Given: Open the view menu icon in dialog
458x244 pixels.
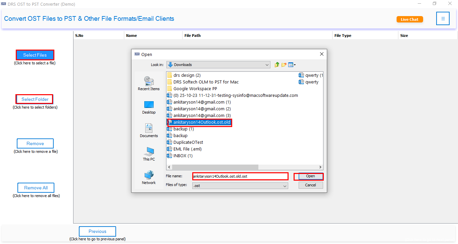Looking at the screenshot, I should click(x=292, y=65).
